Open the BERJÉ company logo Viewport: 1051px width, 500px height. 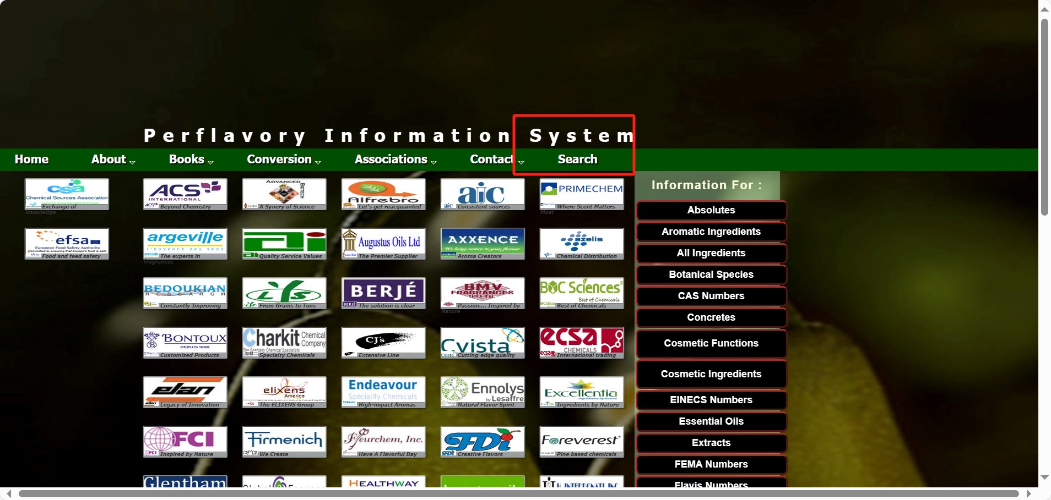383,293
